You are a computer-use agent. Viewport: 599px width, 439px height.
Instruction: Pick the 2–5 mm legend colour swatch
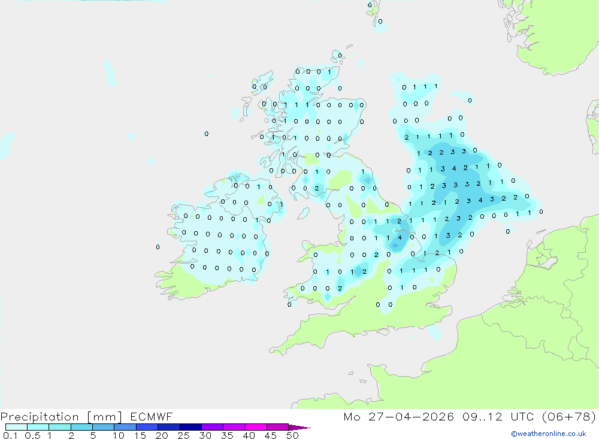81,427
